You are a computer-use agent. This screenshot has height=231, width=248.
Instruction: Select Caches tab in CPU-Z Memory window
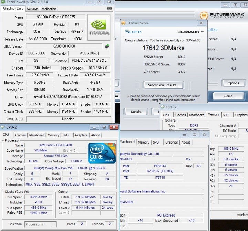[180, 115]
